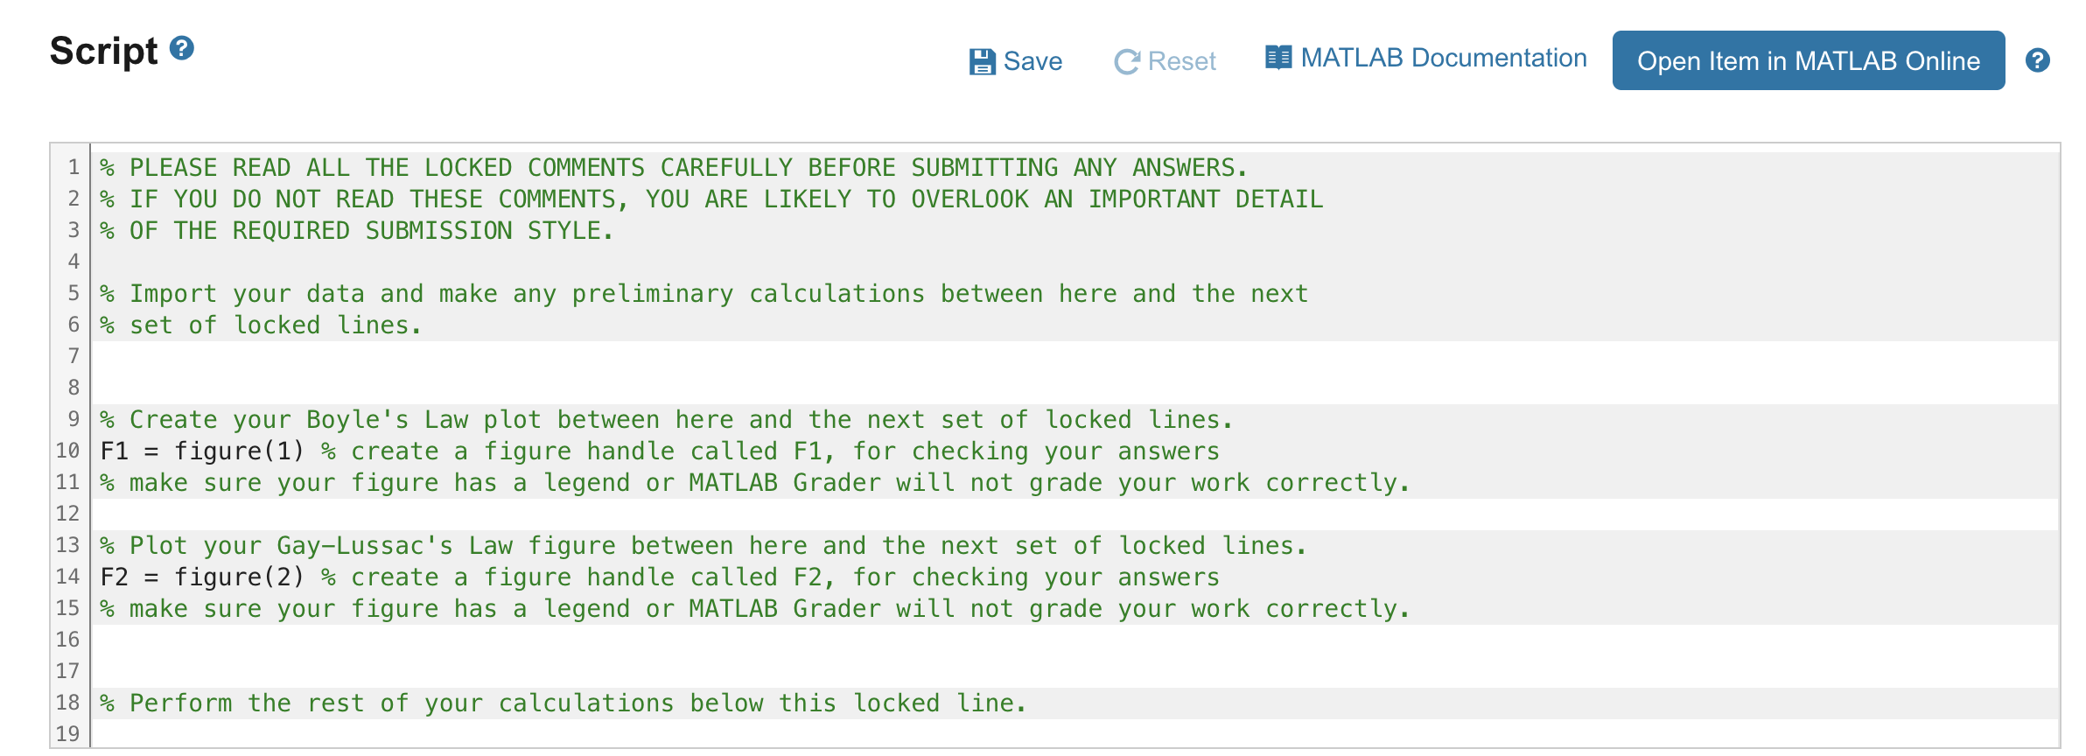Click line number 10 in the gutter
This screenshot has height=756, width=2086.
click(x=68, y=451)
